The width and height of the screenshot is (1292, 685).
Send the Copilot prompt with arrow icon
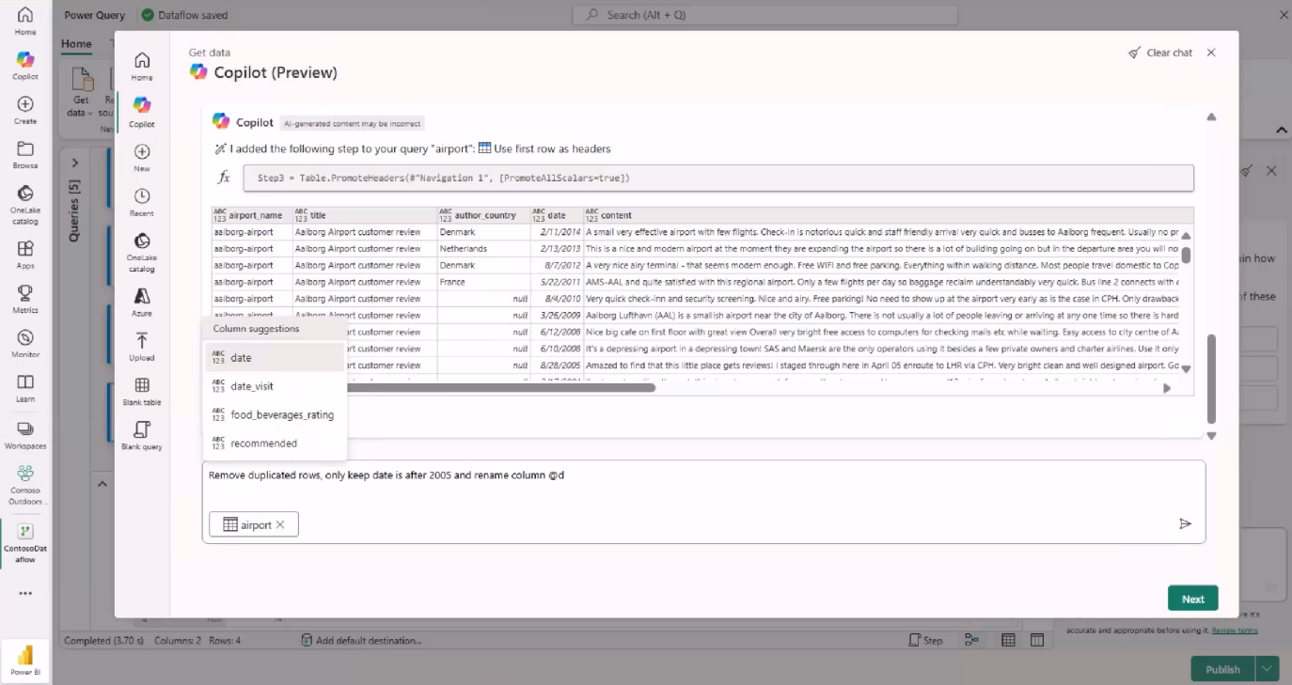click(1185, 523)
